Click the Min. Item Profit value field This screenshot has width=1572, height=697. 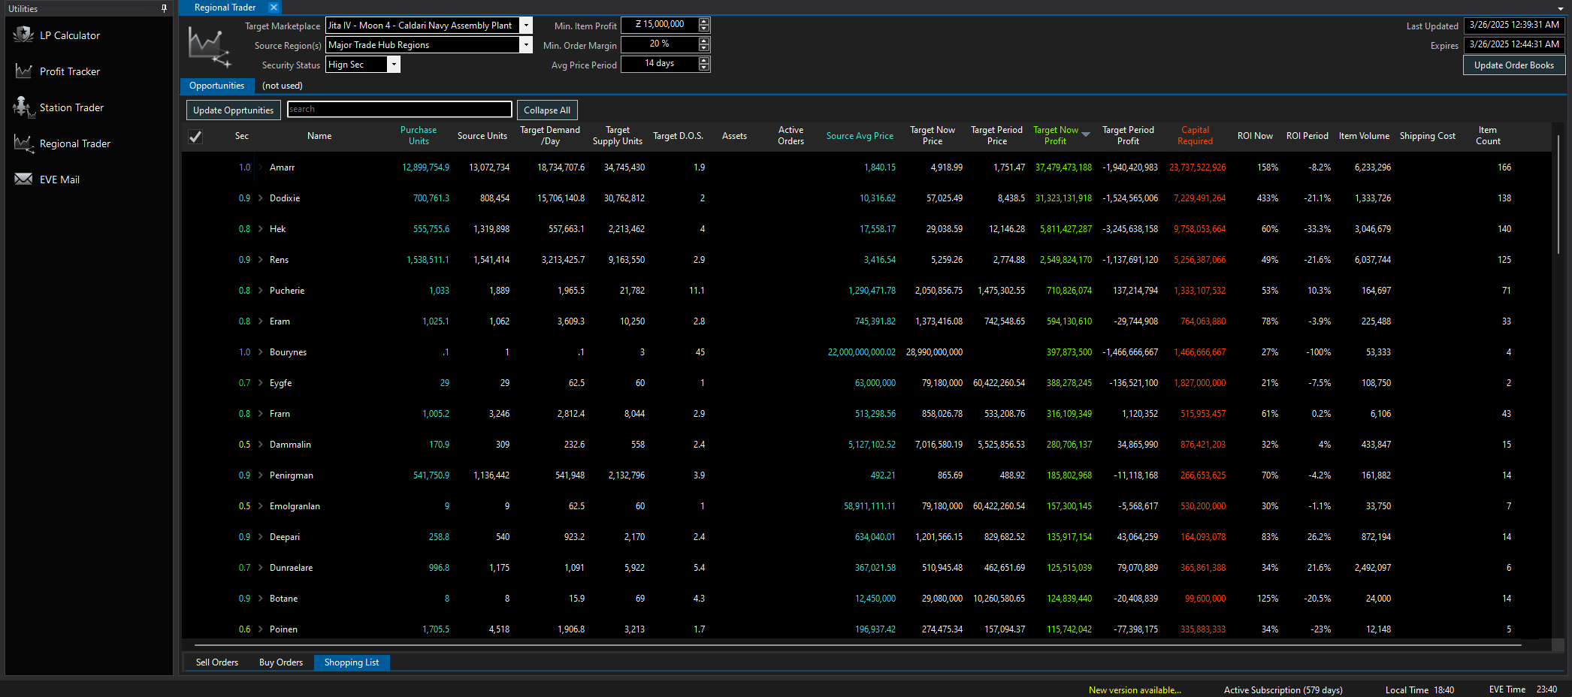coord(660,25)
